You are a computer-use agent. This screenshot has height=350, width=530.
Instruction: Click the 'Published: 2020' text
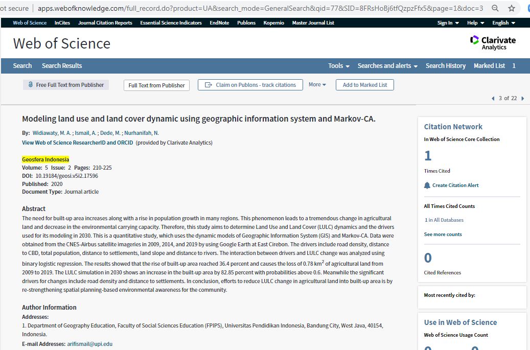pyautogui.click(x=42, y=184)
